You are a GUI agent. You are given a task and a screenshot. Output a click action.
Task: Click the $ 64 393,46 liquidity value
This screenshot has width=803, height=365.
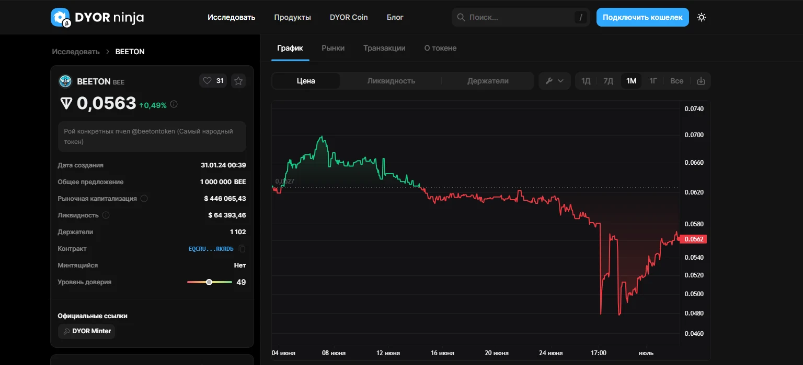click(x=227, y=215)
